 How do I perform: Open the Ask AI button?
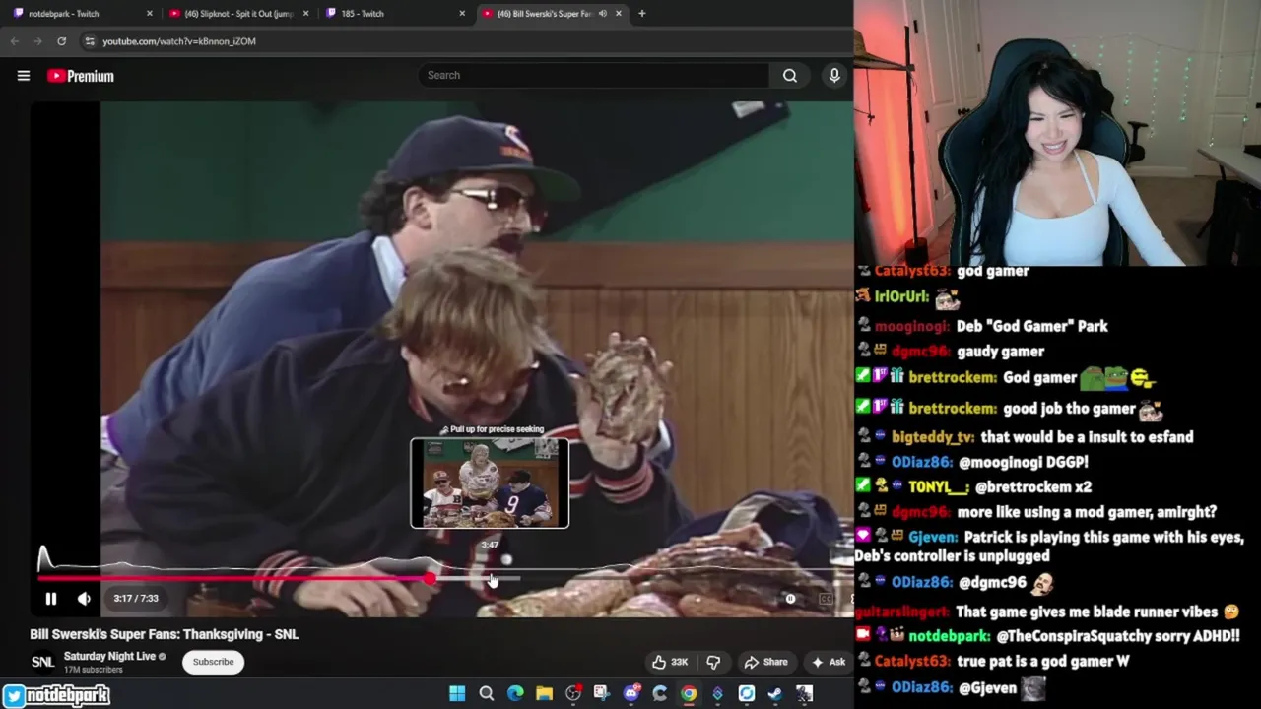[x=828, y=662]
